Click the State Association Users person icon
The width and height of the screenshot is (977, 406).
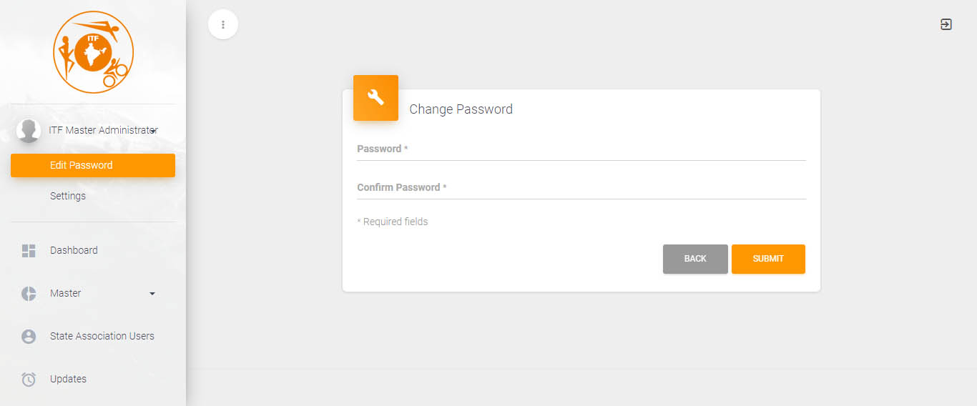[x=29, y=337]
